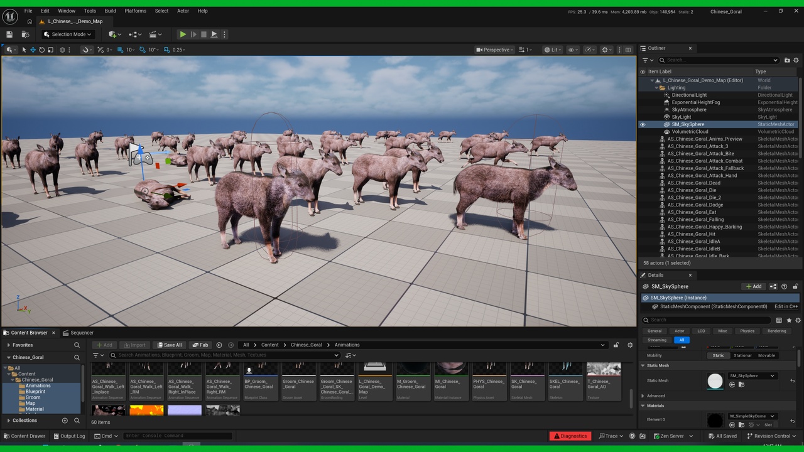Select the Scale tool in viewport toolbar
Image resolution: width=804 pixels, height=452 pixels.
pyautogui.click(x=50, y=50)
